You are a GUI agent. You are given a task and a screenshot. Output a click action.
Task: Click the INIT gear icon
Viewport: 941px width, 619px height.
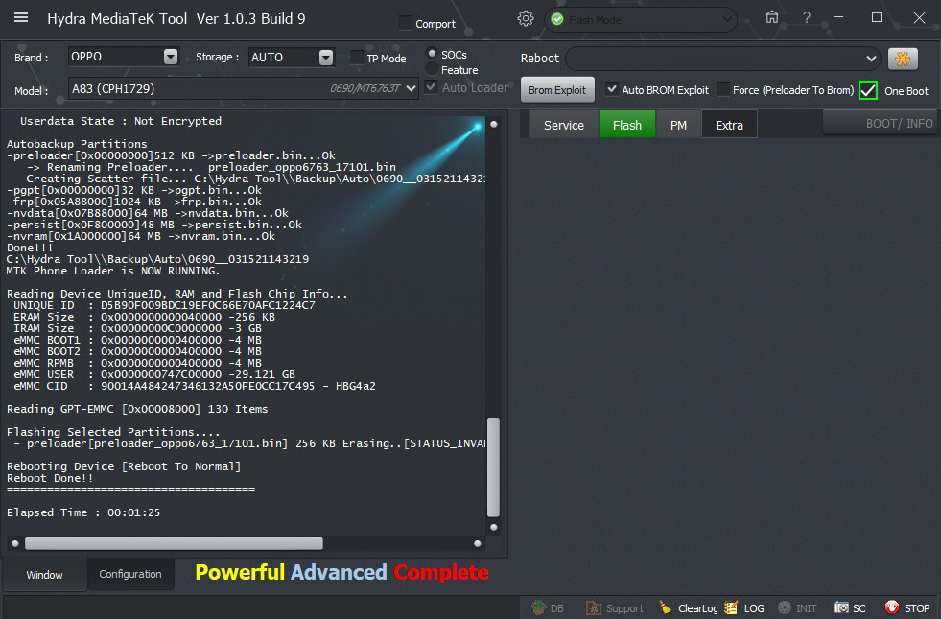point(797,607)
